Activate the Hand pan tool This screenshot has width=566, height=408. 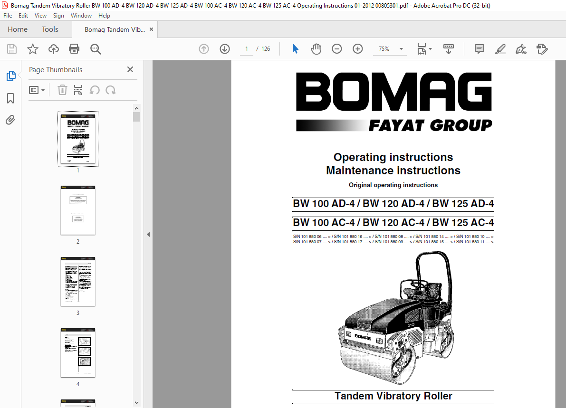coord(316,49)
